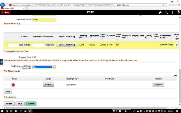Click the Add attachment button

8,92
